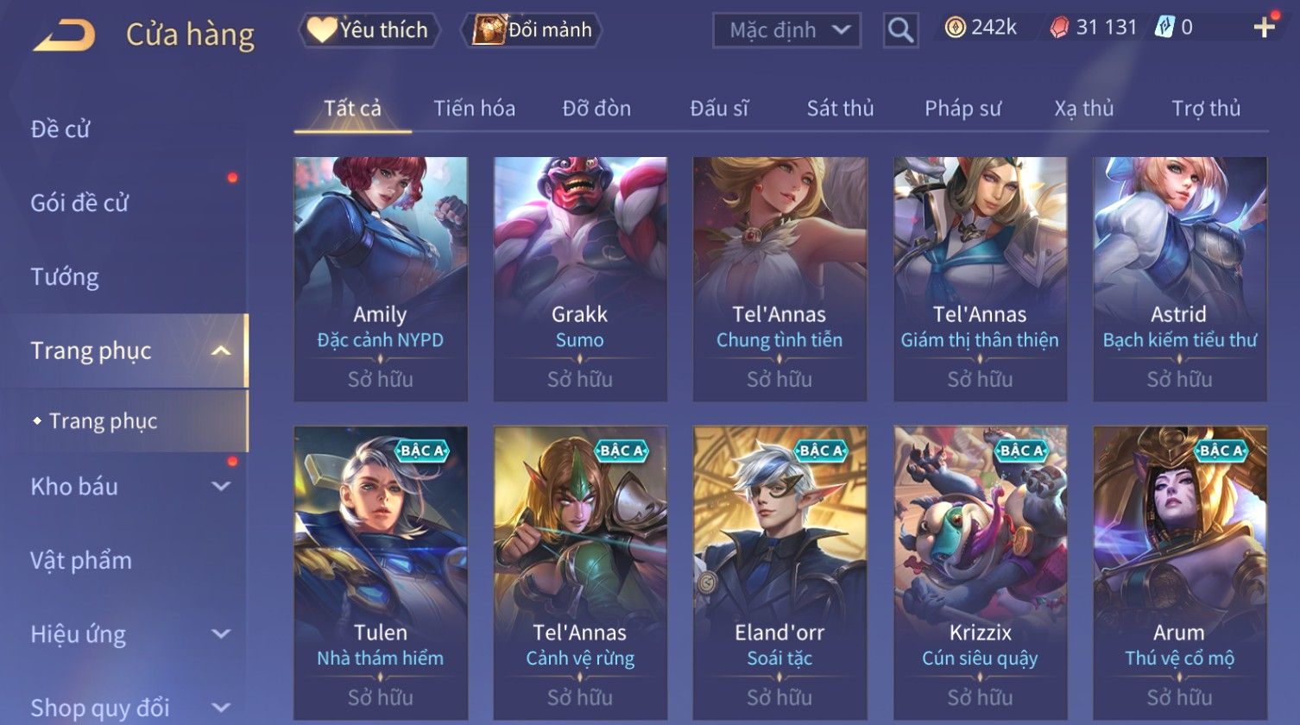Switch to the Pháp sư tab

[x=962, y=109]
